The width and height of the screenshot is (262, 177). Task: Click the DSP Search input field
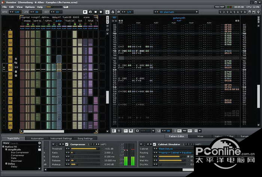[24, 143]
